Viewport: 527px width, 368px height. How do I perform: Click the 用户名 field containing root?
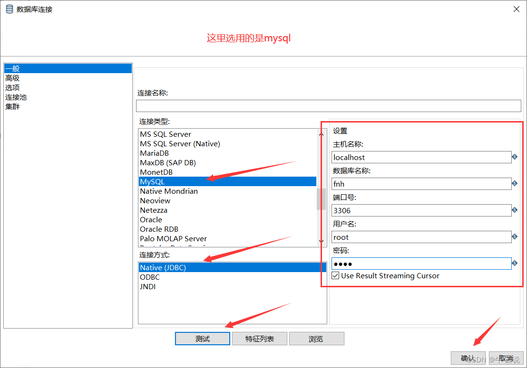click(x=421, y=237)
